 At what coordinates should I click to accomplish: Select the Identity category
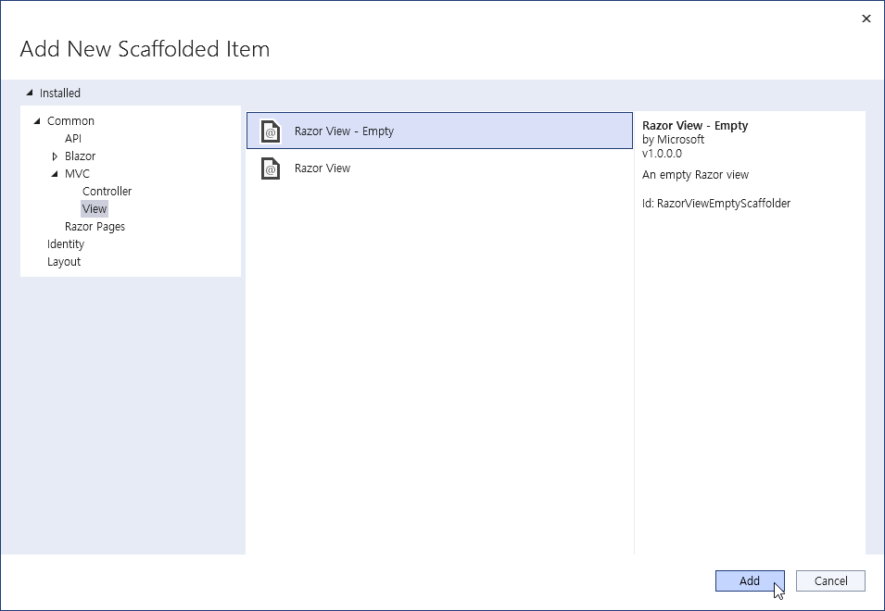(66, 244)
